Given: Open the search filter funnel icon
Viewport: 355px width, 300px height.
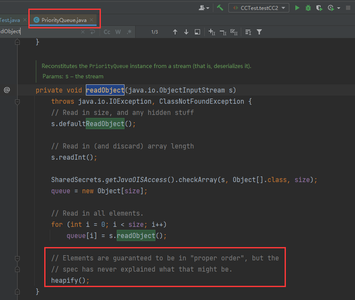Looking at the screenshot, I should coord(259,32).
